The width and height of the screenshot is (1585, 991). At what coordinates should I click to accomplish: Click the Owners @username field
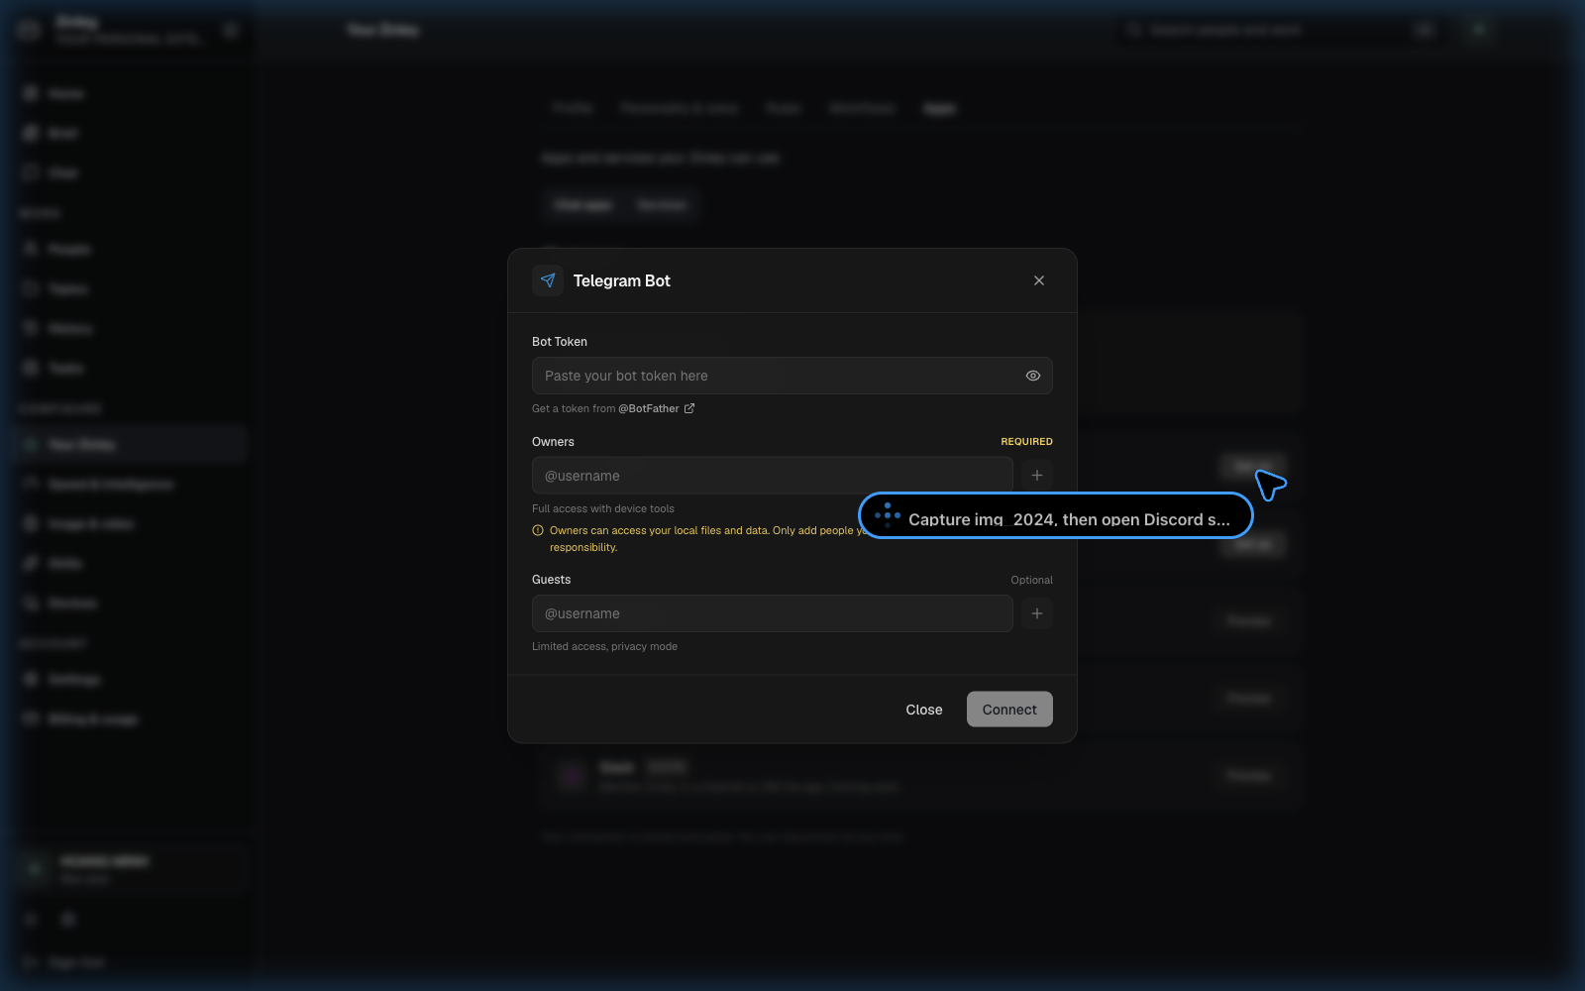[772, 476]
